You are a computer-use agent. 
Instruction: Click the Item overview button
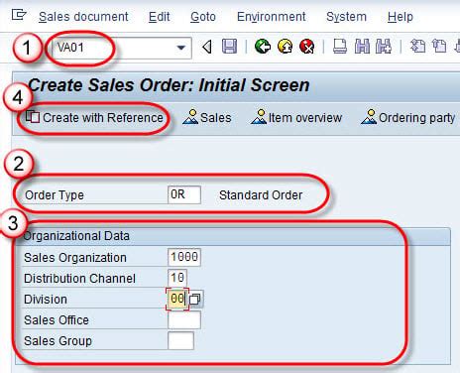(296, 117)
